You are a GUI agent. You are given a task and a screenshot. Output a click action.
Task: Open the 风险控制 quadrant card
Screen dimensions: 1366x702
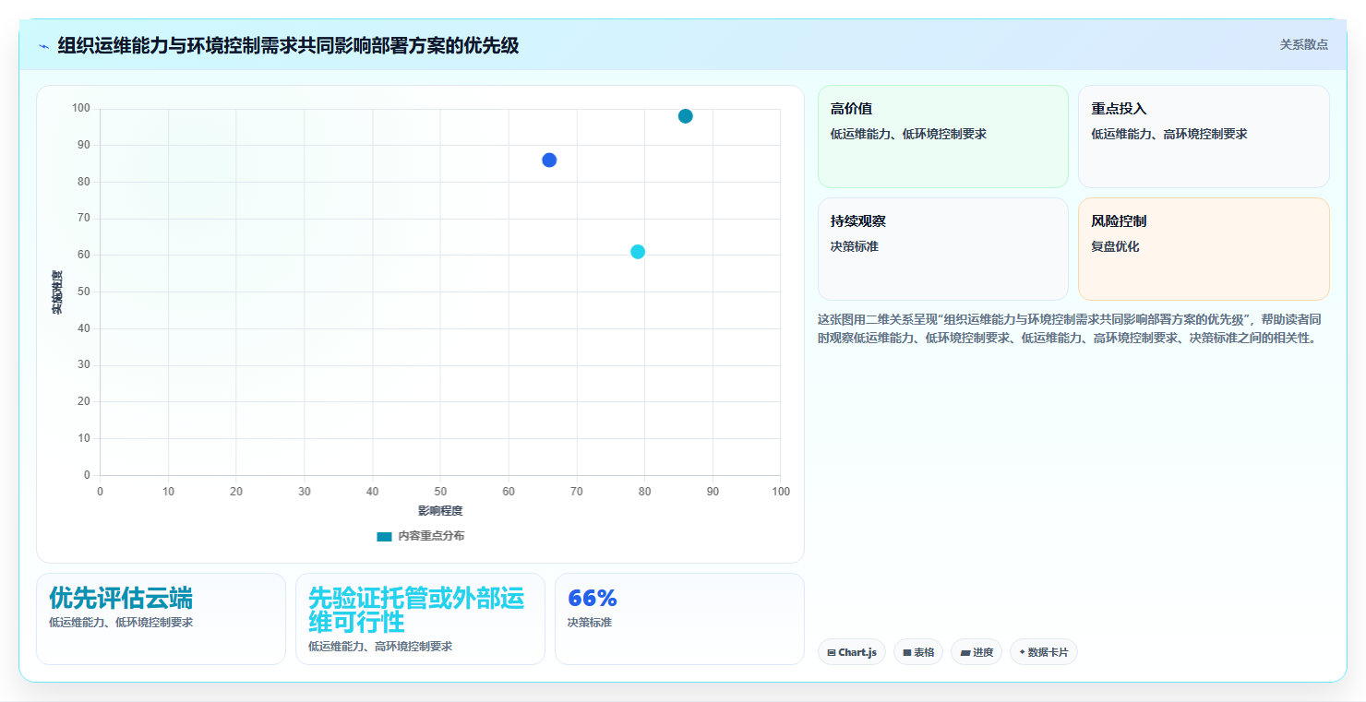(x=1204, y=249)
